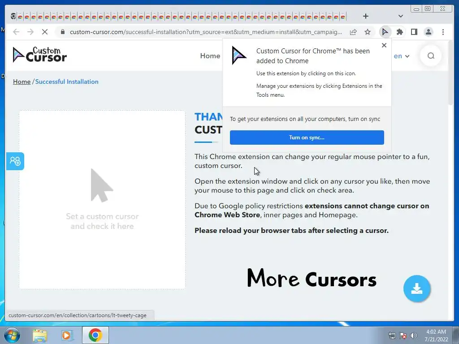
Task: Click the Successful Installation breadcrumb
Action: 67,82
